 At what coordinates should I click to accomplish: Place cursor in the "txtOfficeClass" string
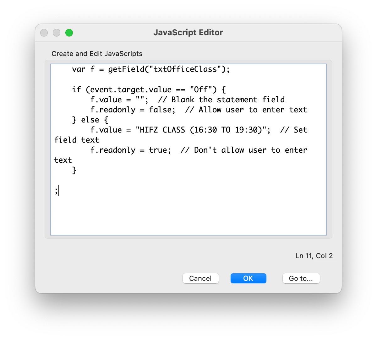pos(185,69)
